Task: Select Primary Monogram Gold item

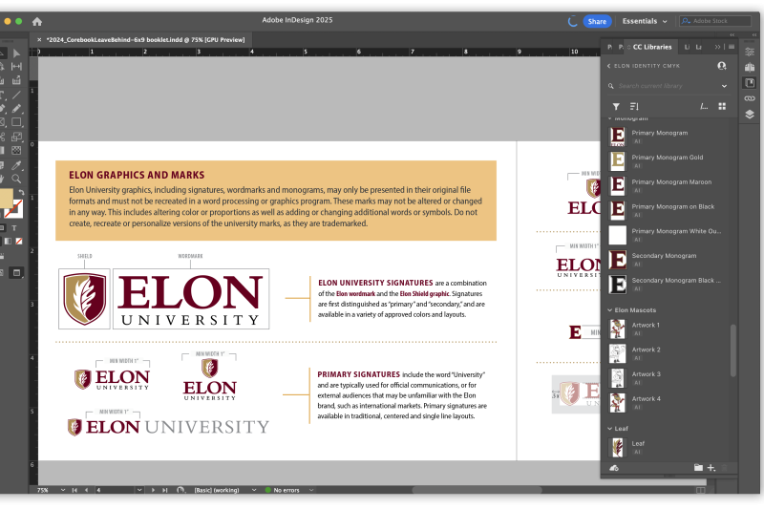Action: coord(668,160)
